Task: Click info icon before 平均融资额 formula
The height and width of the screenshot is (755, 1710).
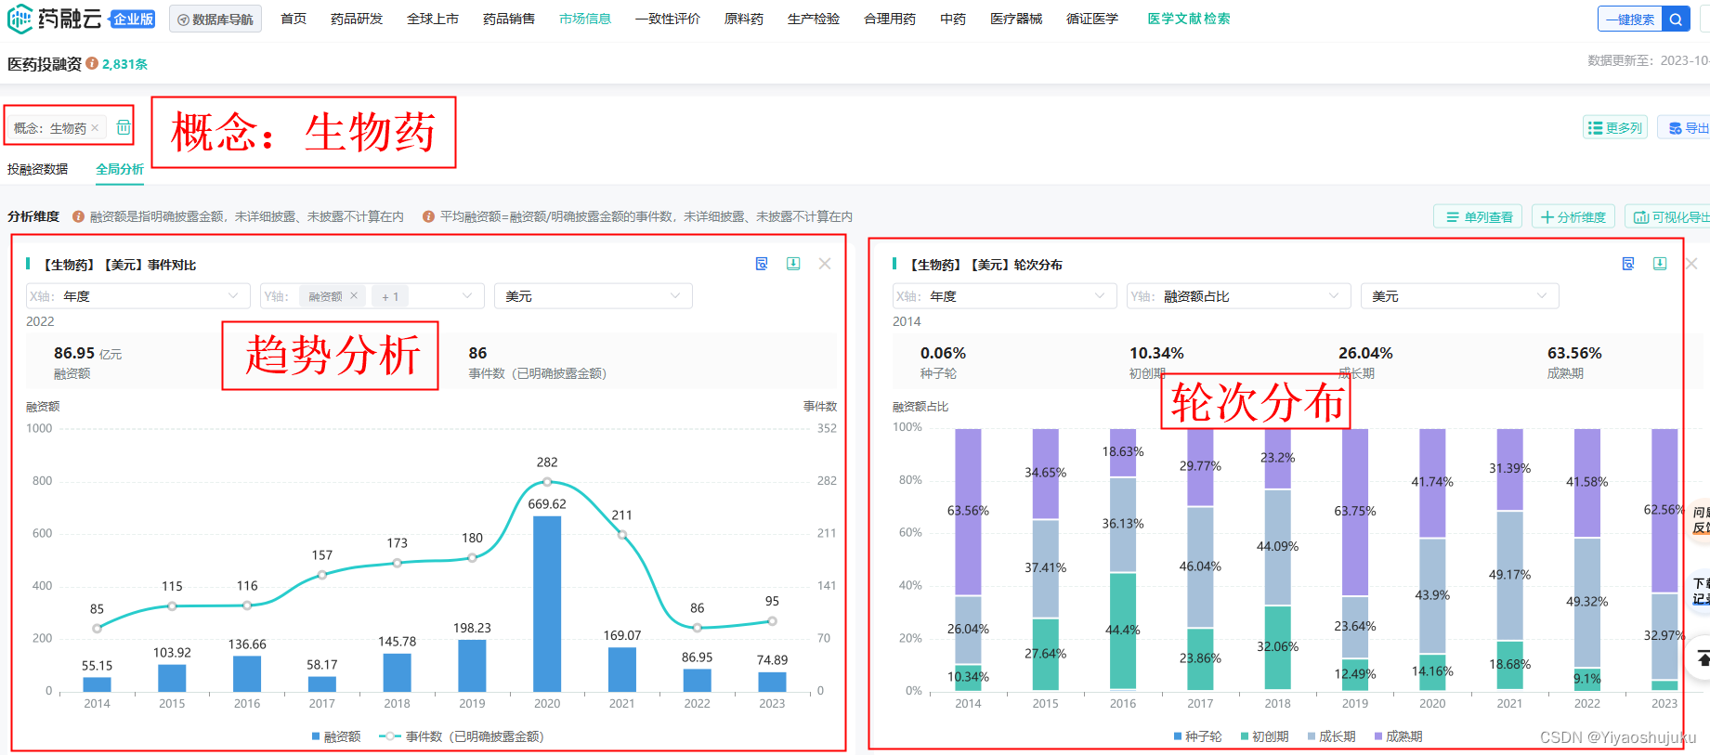Action: click(428, 216)
